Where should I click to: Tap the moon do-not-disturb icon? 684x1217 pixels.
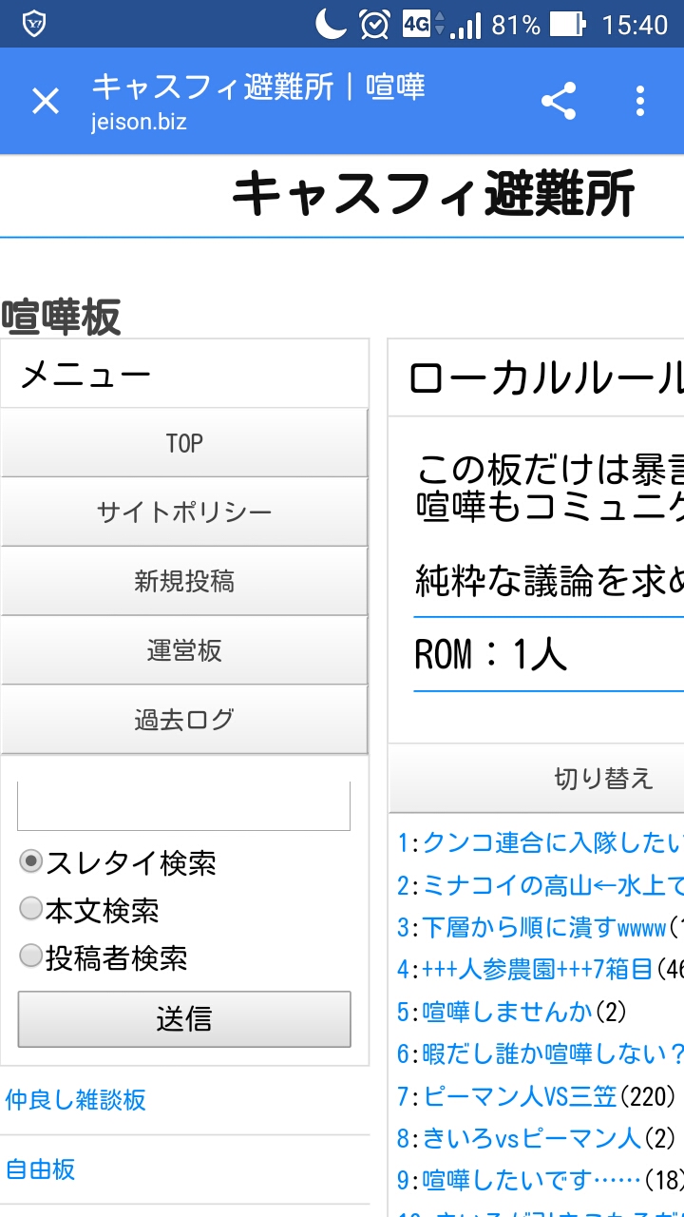(x=331, y=24)
